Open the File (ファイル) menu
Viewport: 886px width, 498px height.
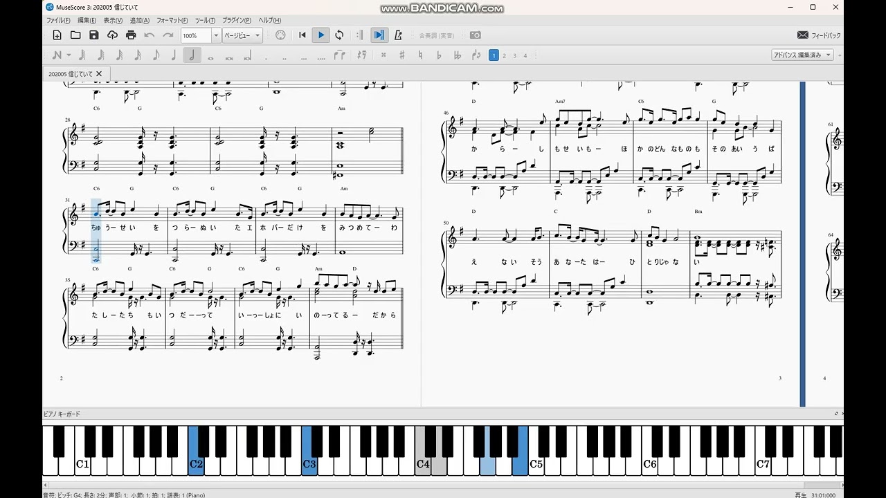pyautogui.click(x=58, y=21)
